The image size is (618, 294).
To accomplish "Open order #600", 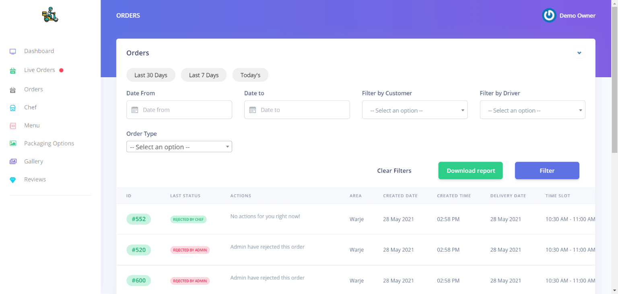I will pos(138,280).
